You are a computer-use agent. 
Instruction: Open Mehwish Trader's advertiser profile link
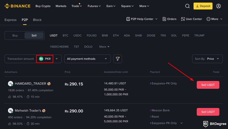coord(28,111)
